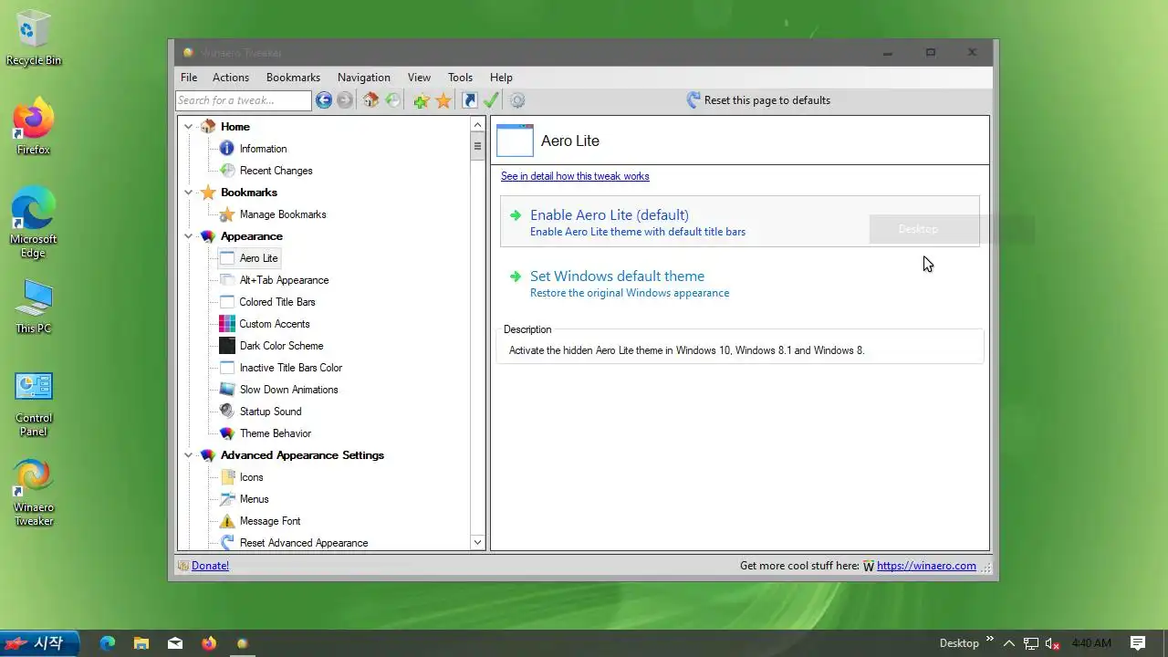Select Aero Lite in the tree
1168x657 pixels.
coord(258,258)
